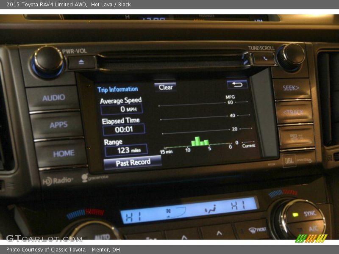The width and height of the screenshot is (339, 254).
Task: Tap the back arrow icon on touchscreen
Action: coord(237,84)
